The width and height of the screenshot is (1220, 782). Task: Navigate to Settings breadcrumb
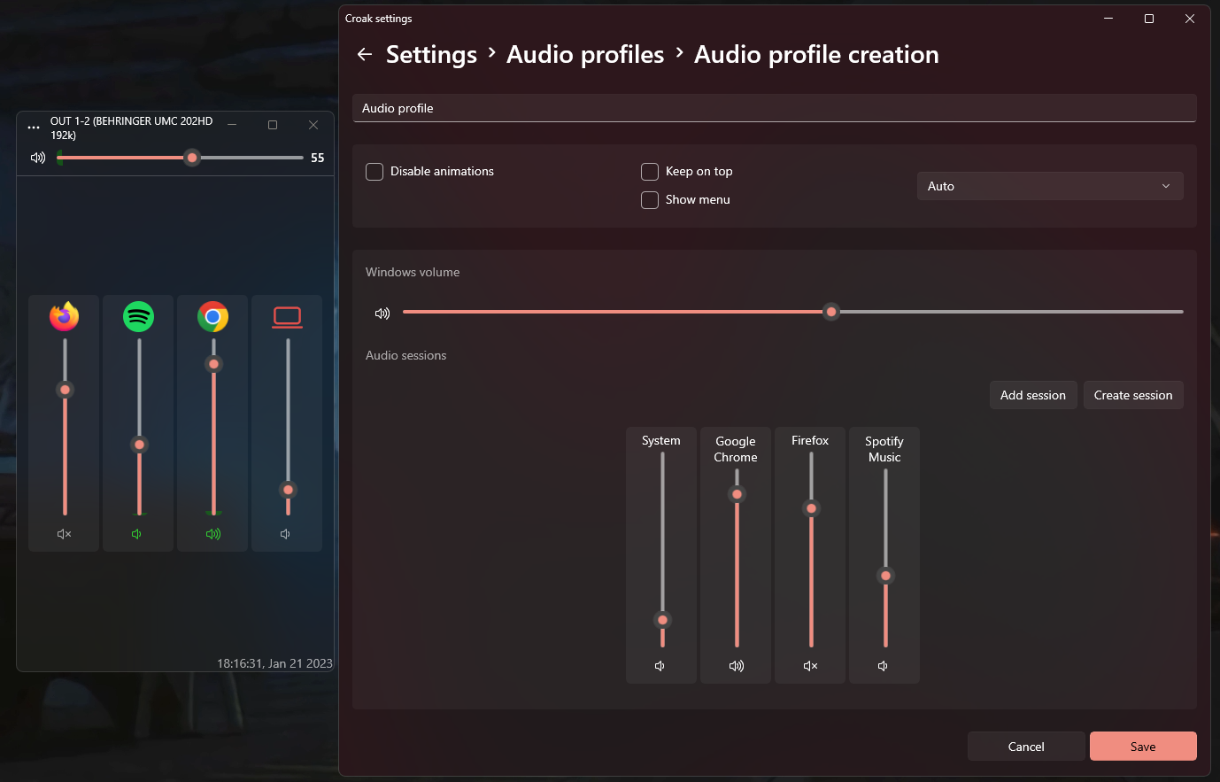[x=431, y=54]
